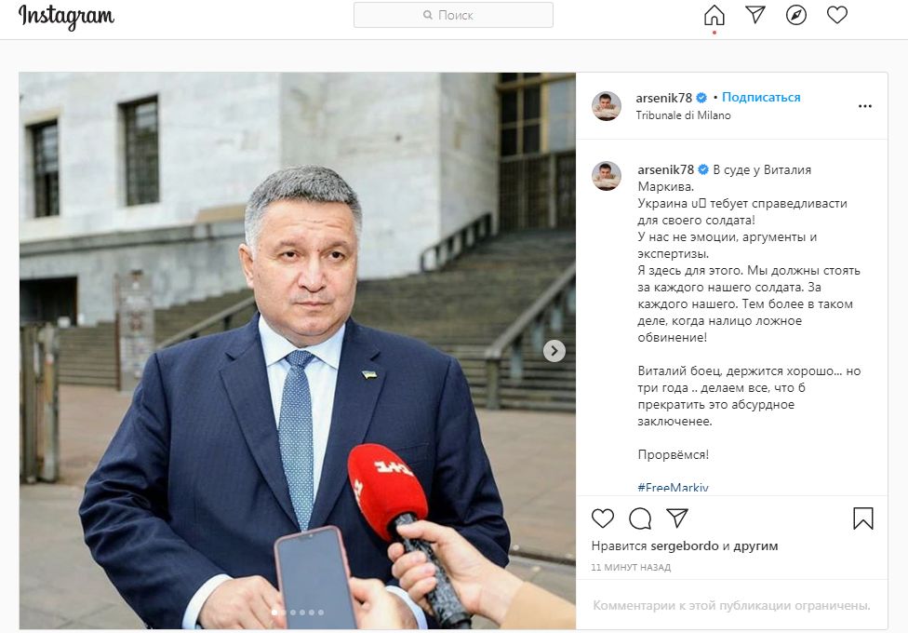Open the three-dot post options menu
908x633 pixels.
tap(864, 106)
